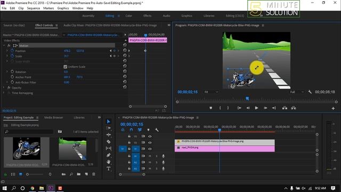Select the Hand tool
The image size is (341, 192).
(x=109, y=162)
